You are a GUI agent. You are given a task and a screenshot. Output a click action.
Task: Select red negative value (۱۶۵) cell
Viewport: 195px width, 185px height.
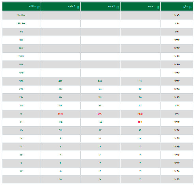(x=140, y=114)
